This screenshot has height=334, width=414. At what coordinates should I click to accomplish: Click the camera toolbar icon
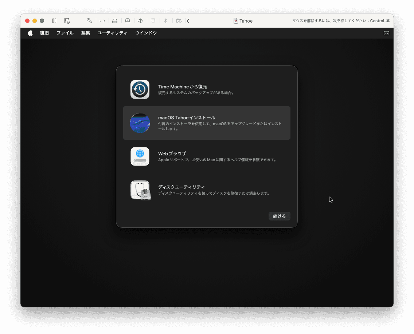click(x=128, y=21)
